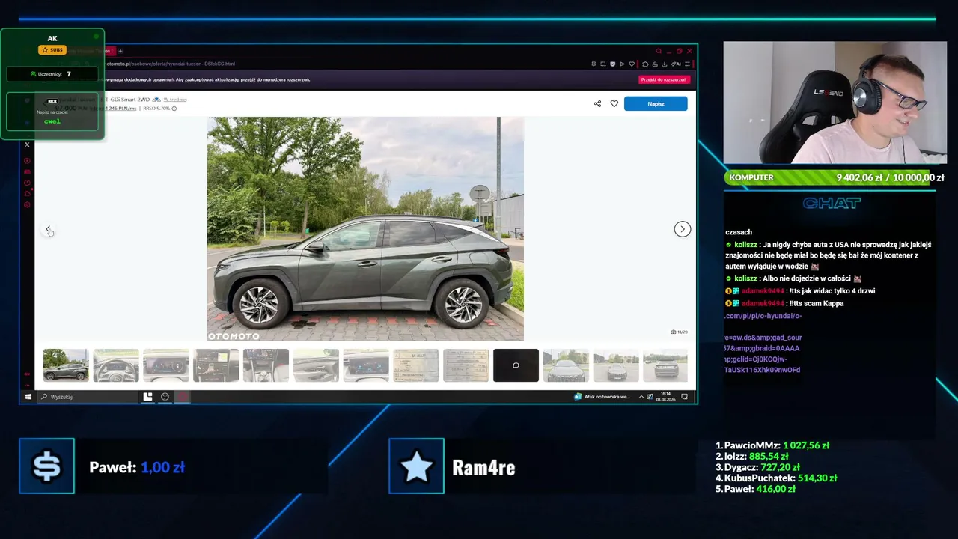Open a new browser tab with plus button

[120, 51]
